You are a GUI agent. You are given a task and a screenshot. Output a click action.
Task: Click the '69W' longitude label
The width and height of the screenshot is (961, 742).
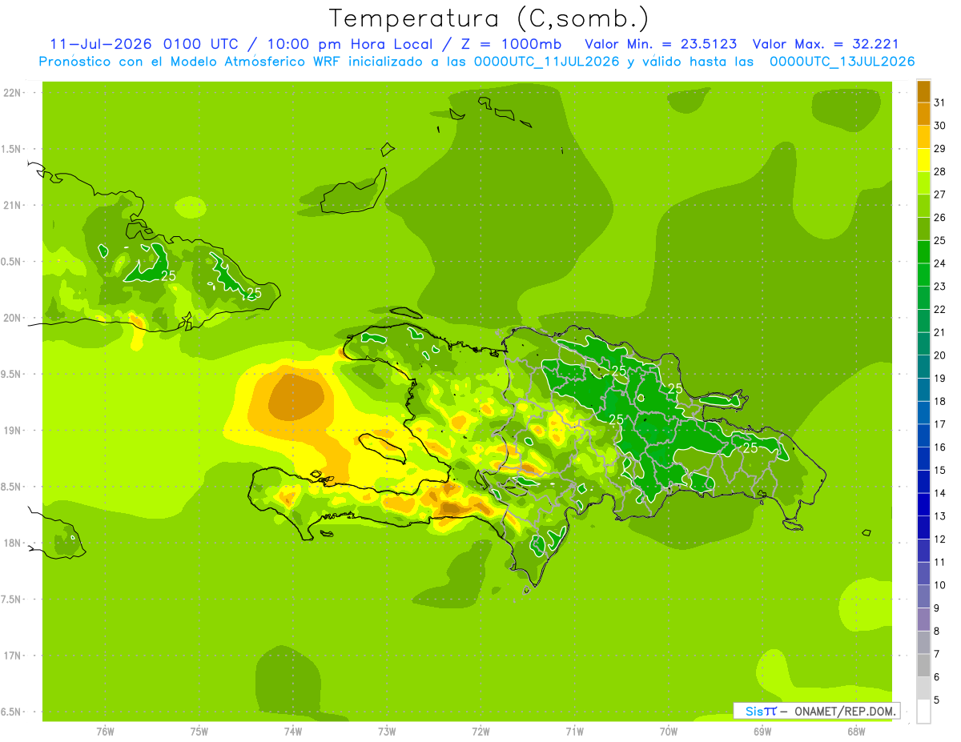(762, 732)
